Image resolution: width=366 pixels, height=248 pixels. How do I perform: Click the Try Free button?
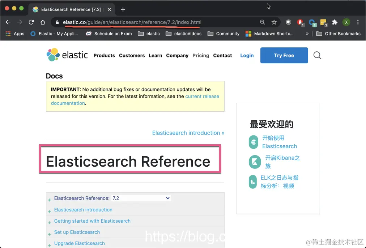pos(284,55)
